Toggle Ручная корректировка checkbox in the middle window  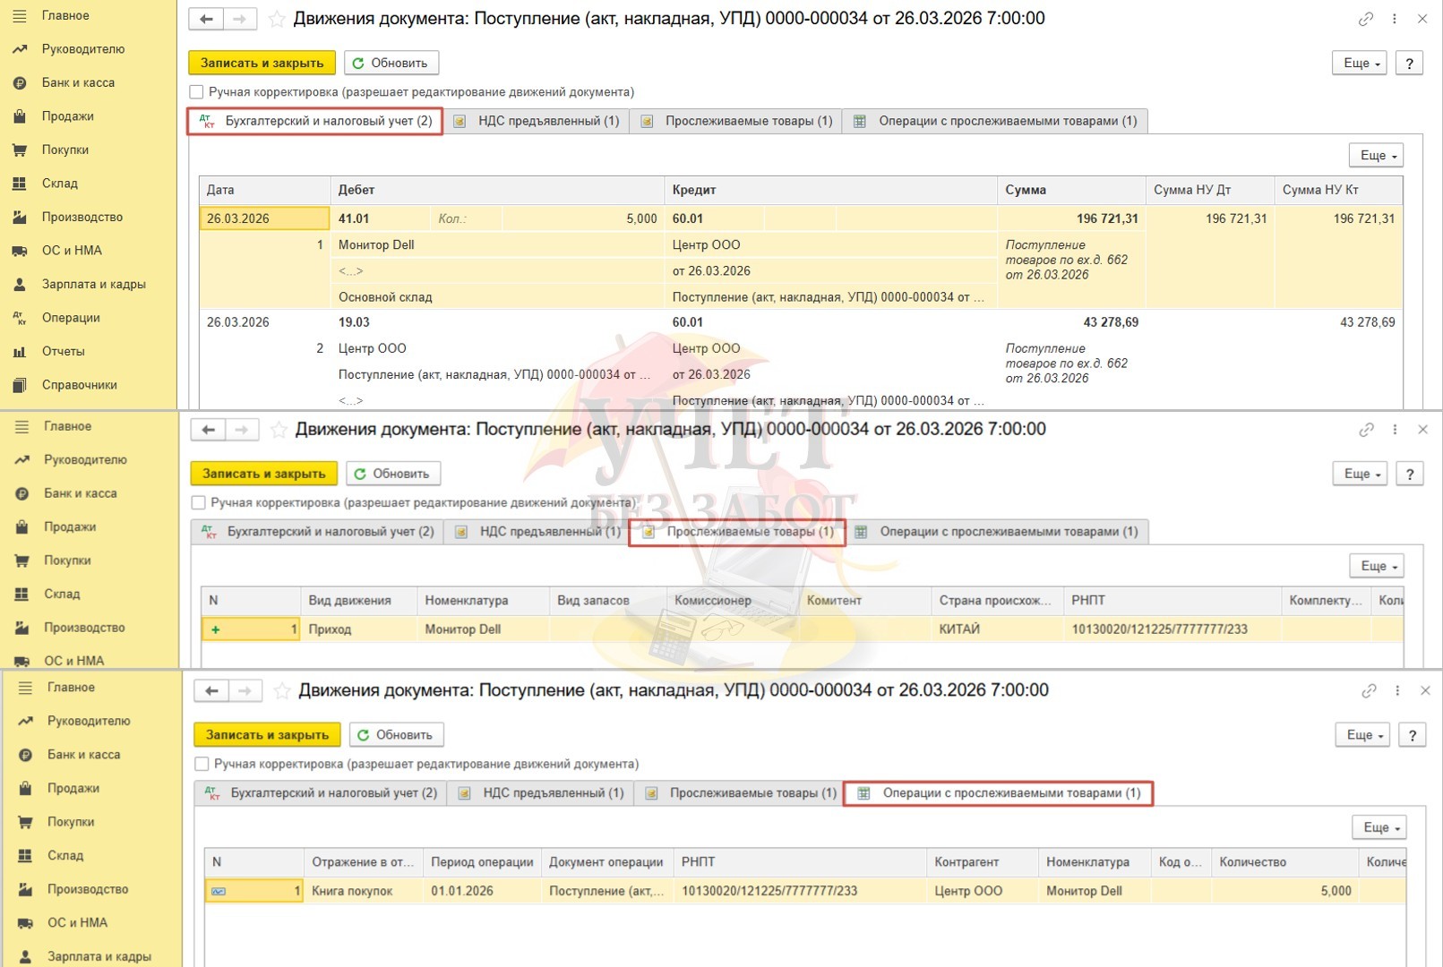pos(199,503)
